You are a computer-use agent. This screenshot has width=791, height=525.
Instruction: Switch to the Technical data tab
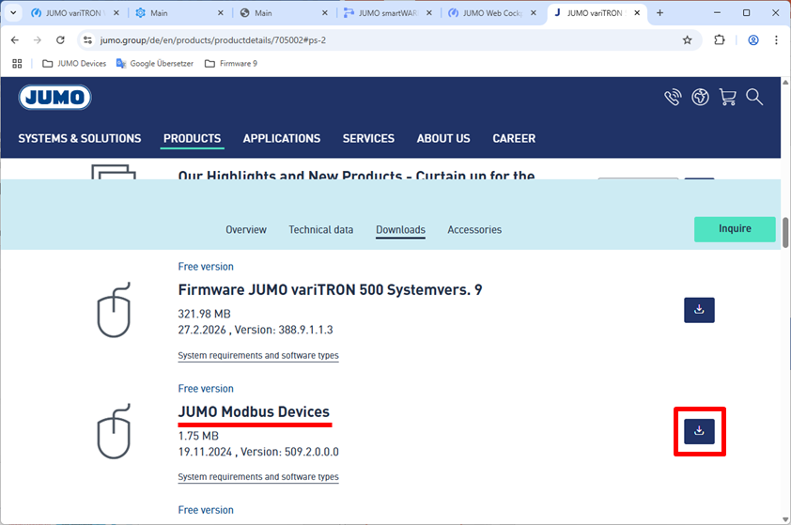coord(321,230)
